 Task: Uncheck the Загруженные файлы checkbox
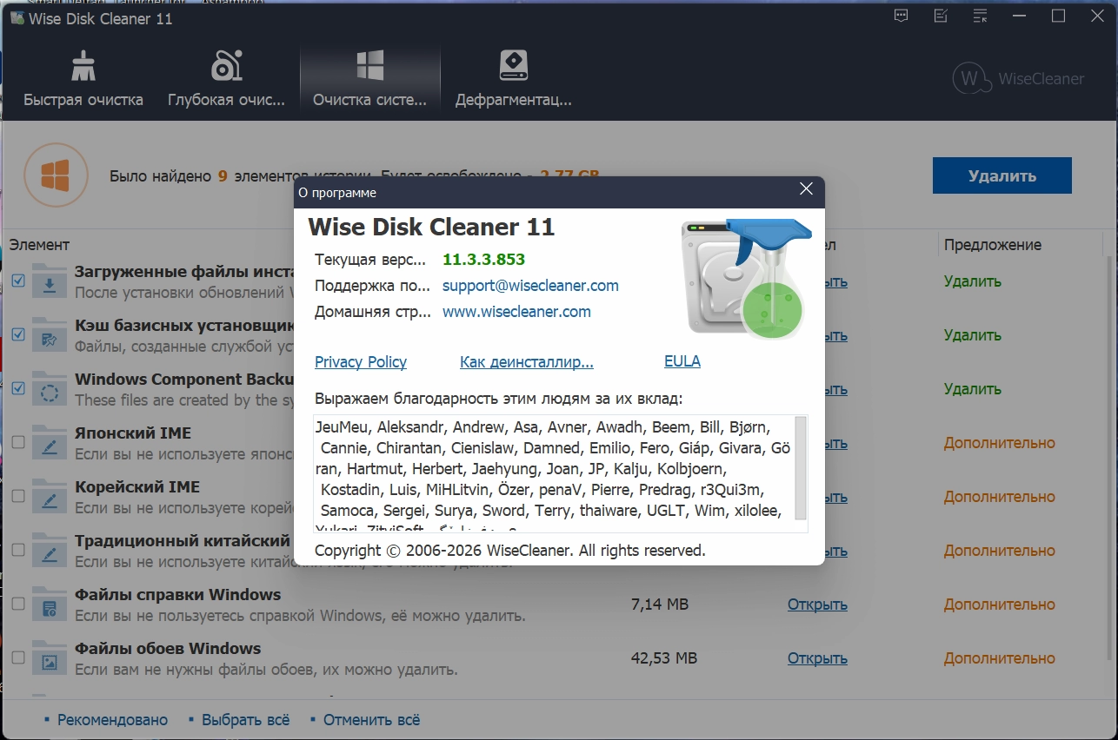(x=18, y=281)
